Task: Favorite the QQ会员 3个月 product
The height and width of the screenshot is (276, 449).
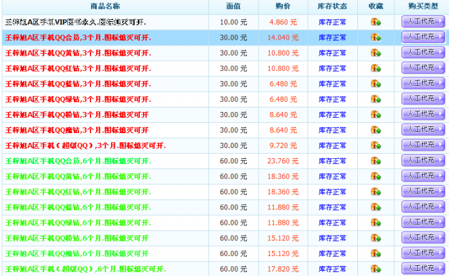Action: point(376,37)
